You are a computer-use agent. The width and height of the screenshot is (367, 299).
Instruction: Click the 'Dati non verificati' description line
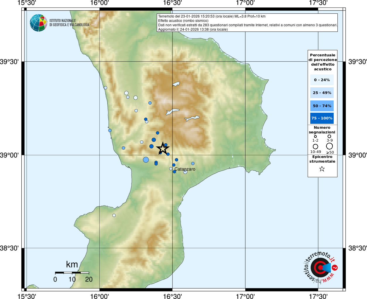[248, 25]
